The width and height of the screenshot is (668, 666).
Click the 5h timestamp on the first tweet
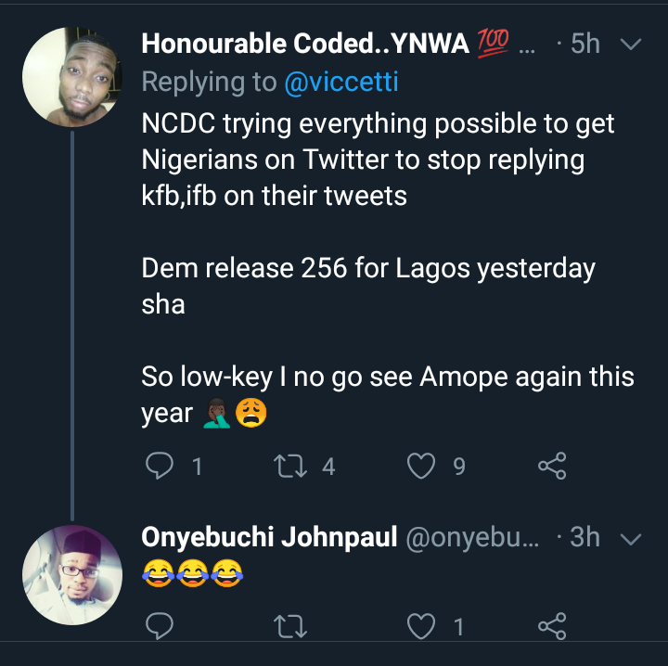tap(584, 44)
